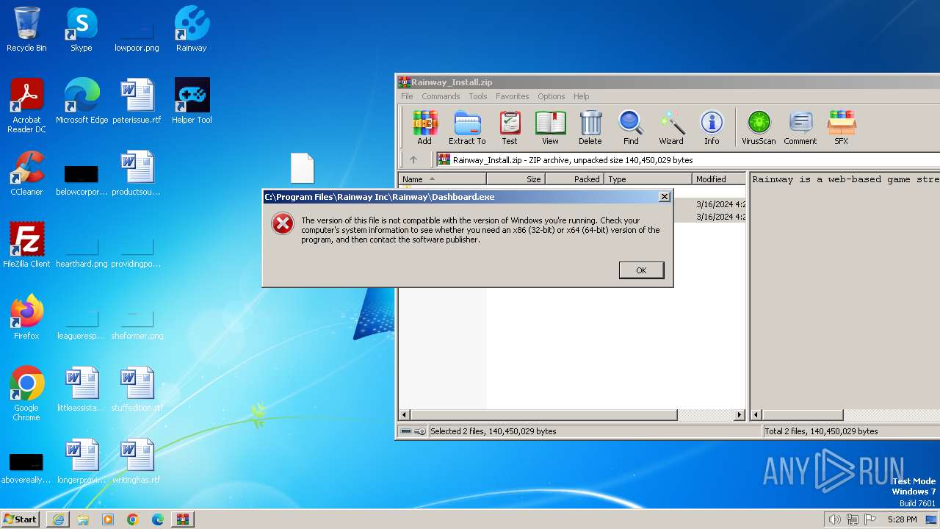This screenshot has height=529, width=940.
Task: Click the Comment toolbar icon
Action: click(800, 128)
